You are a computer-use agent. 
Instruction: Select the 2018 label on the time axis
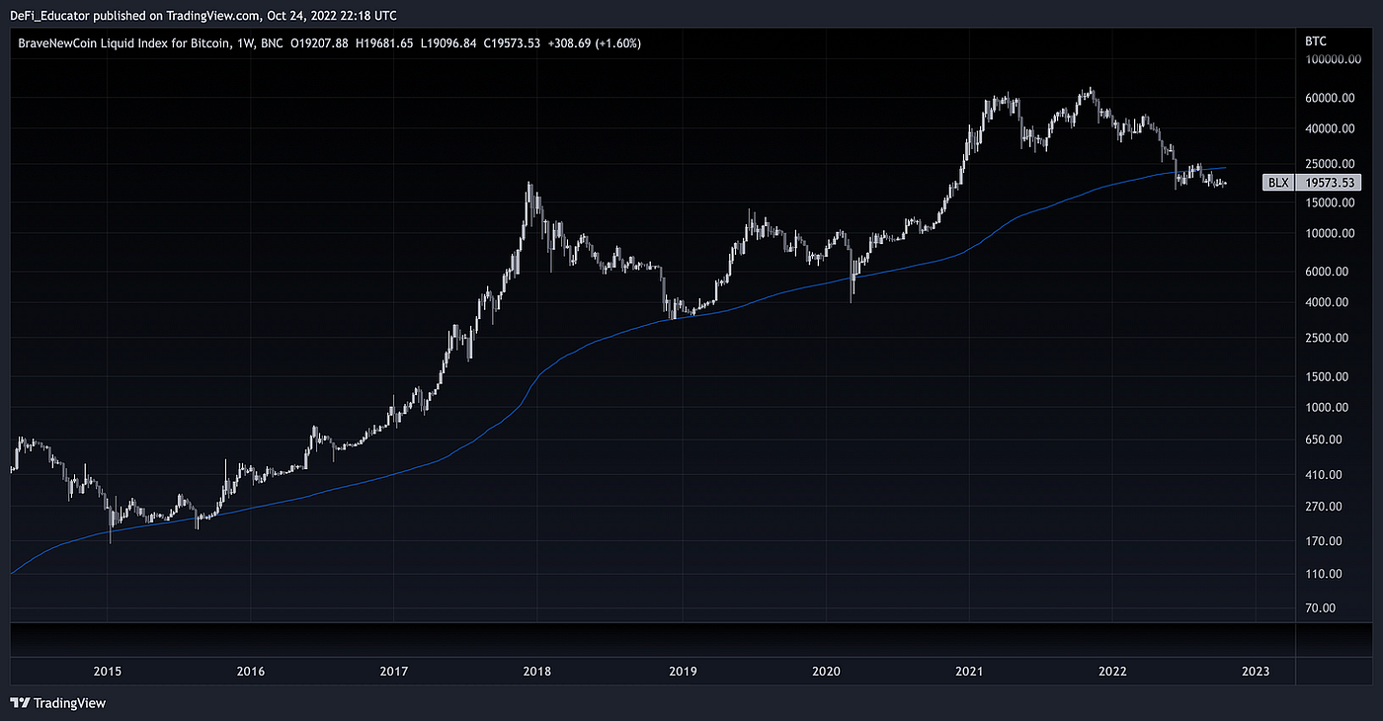point(536,671)
